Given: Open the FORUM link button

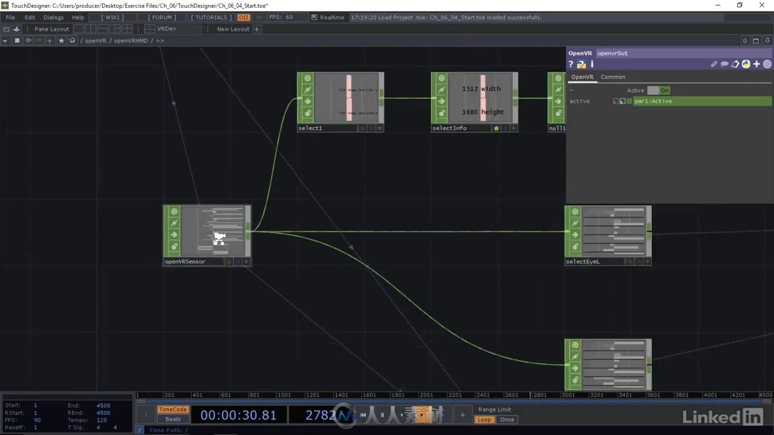Looking at the screenshot, I should pos(161,18).
